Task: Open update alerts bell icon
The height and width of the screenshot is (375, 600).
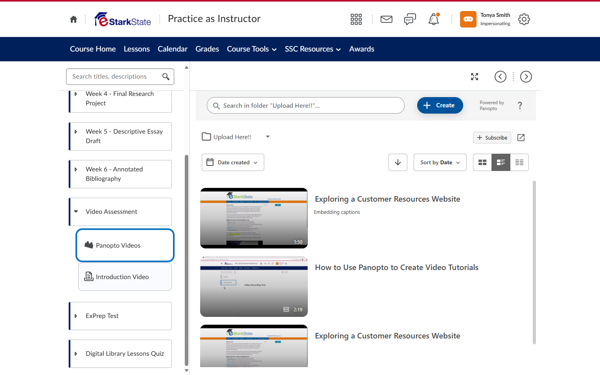Action: [x=434, y=19]
